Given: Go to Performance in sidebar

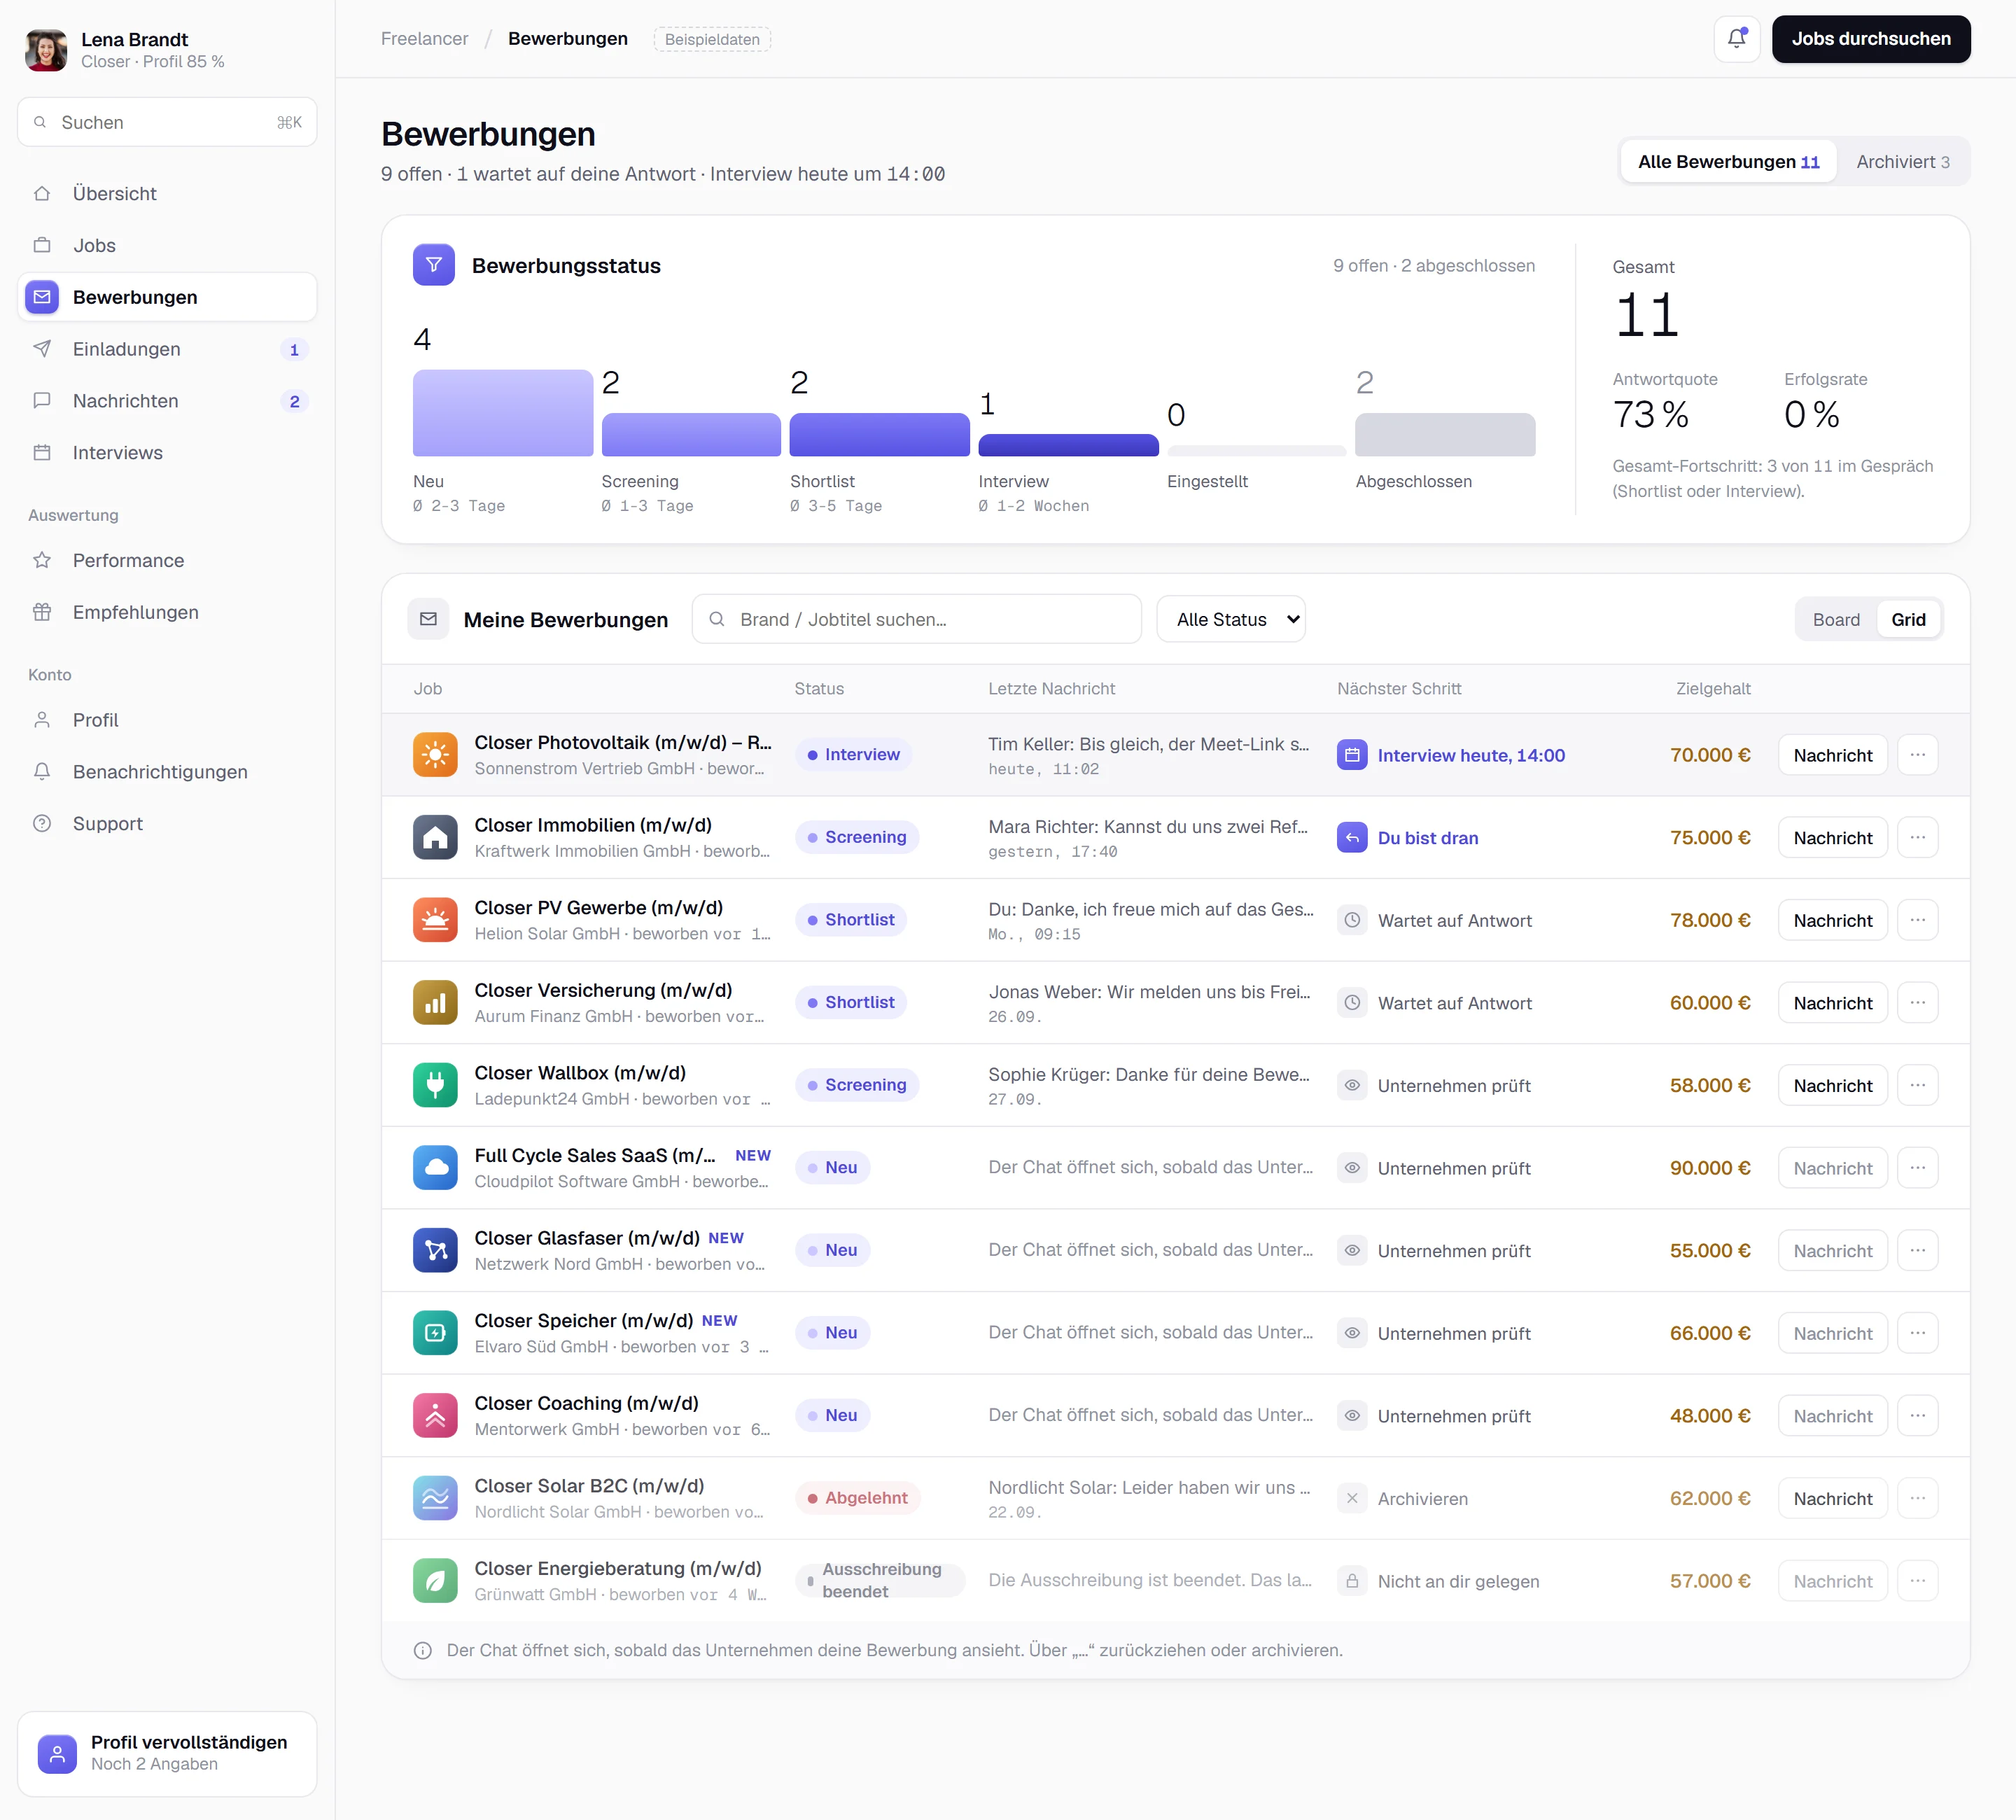Looking at the screenshot, I should pos(167,560).
